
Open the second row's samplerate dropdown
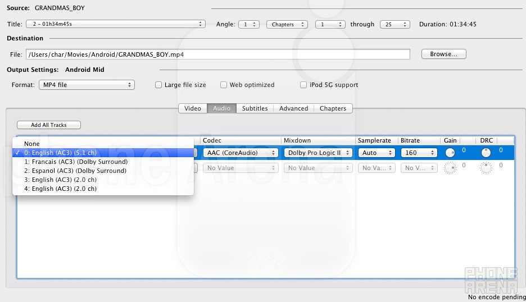coord(377,168)
